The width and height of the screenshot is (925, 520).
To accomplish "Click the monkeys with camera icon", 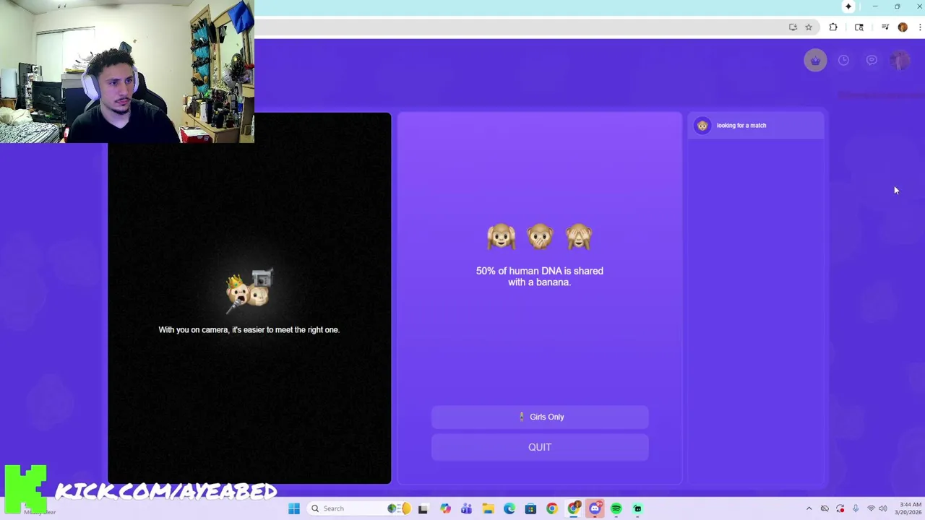I will [x=249, y=291].
